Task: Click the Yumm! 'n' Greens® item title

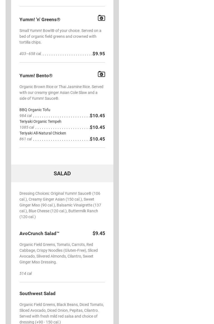Action: pos(40,19)
